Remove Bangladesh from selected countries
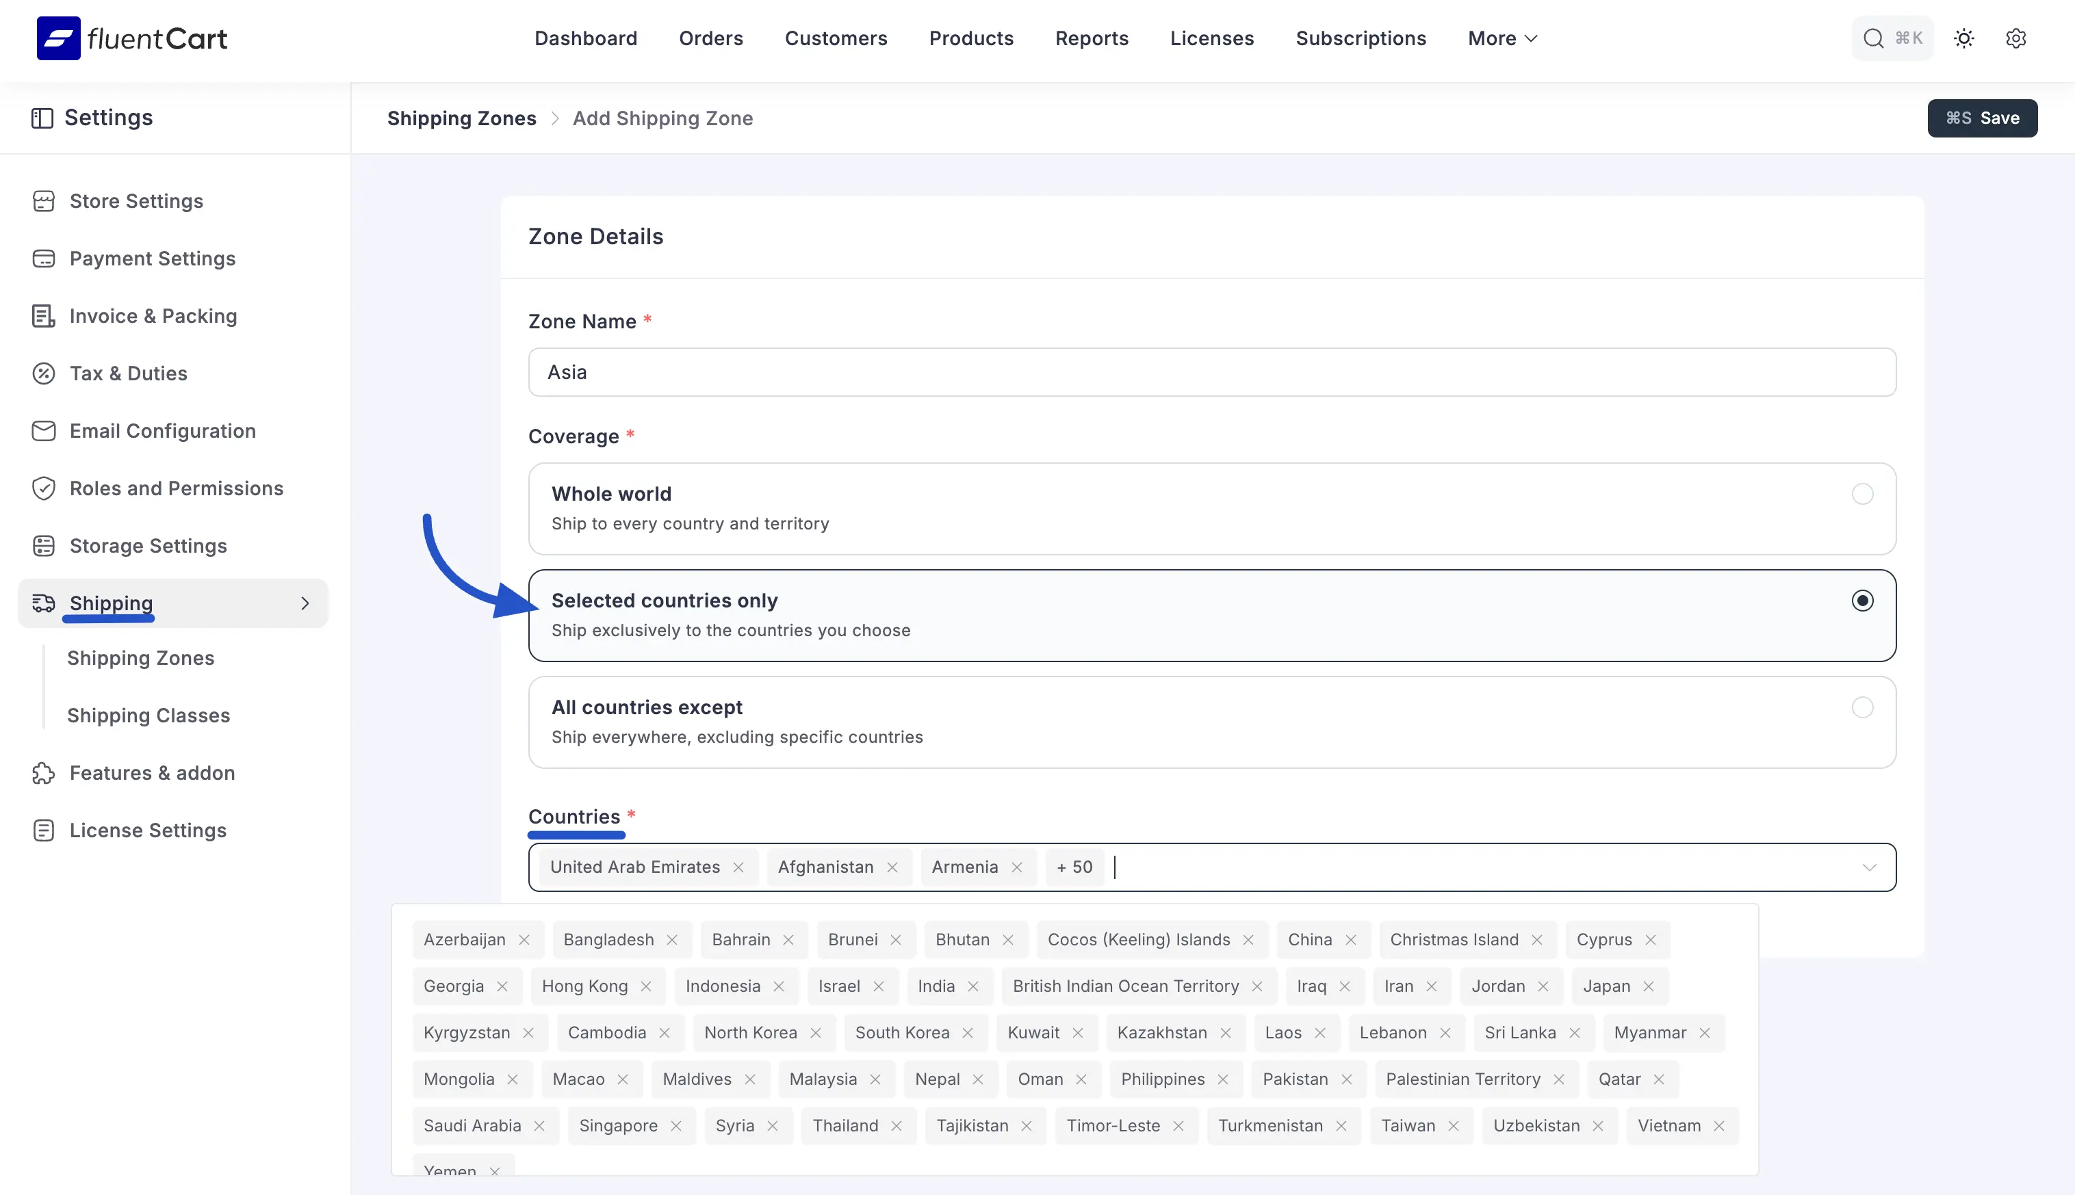The width and height of the screenshot is (2075, 1195). tap(671, 940)
